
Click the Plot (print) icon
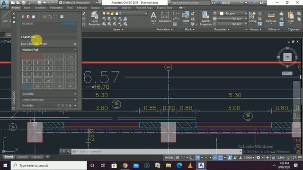39,3
